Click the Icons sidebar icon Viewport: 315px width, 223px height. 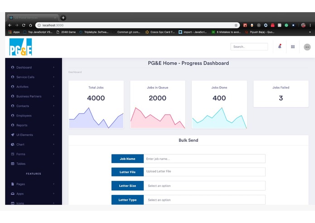click(13, 203)
